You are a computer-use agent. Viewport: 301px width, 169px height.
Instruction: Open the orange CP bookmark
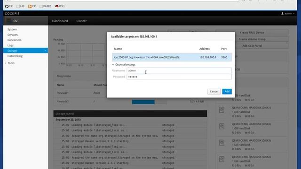[x=32, y=6]
